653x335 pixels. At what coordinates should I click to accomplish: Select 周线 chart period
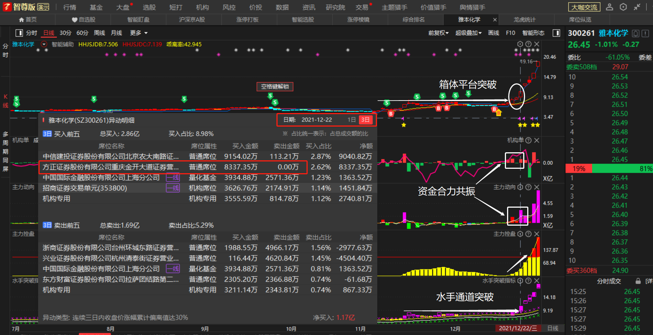99,33
